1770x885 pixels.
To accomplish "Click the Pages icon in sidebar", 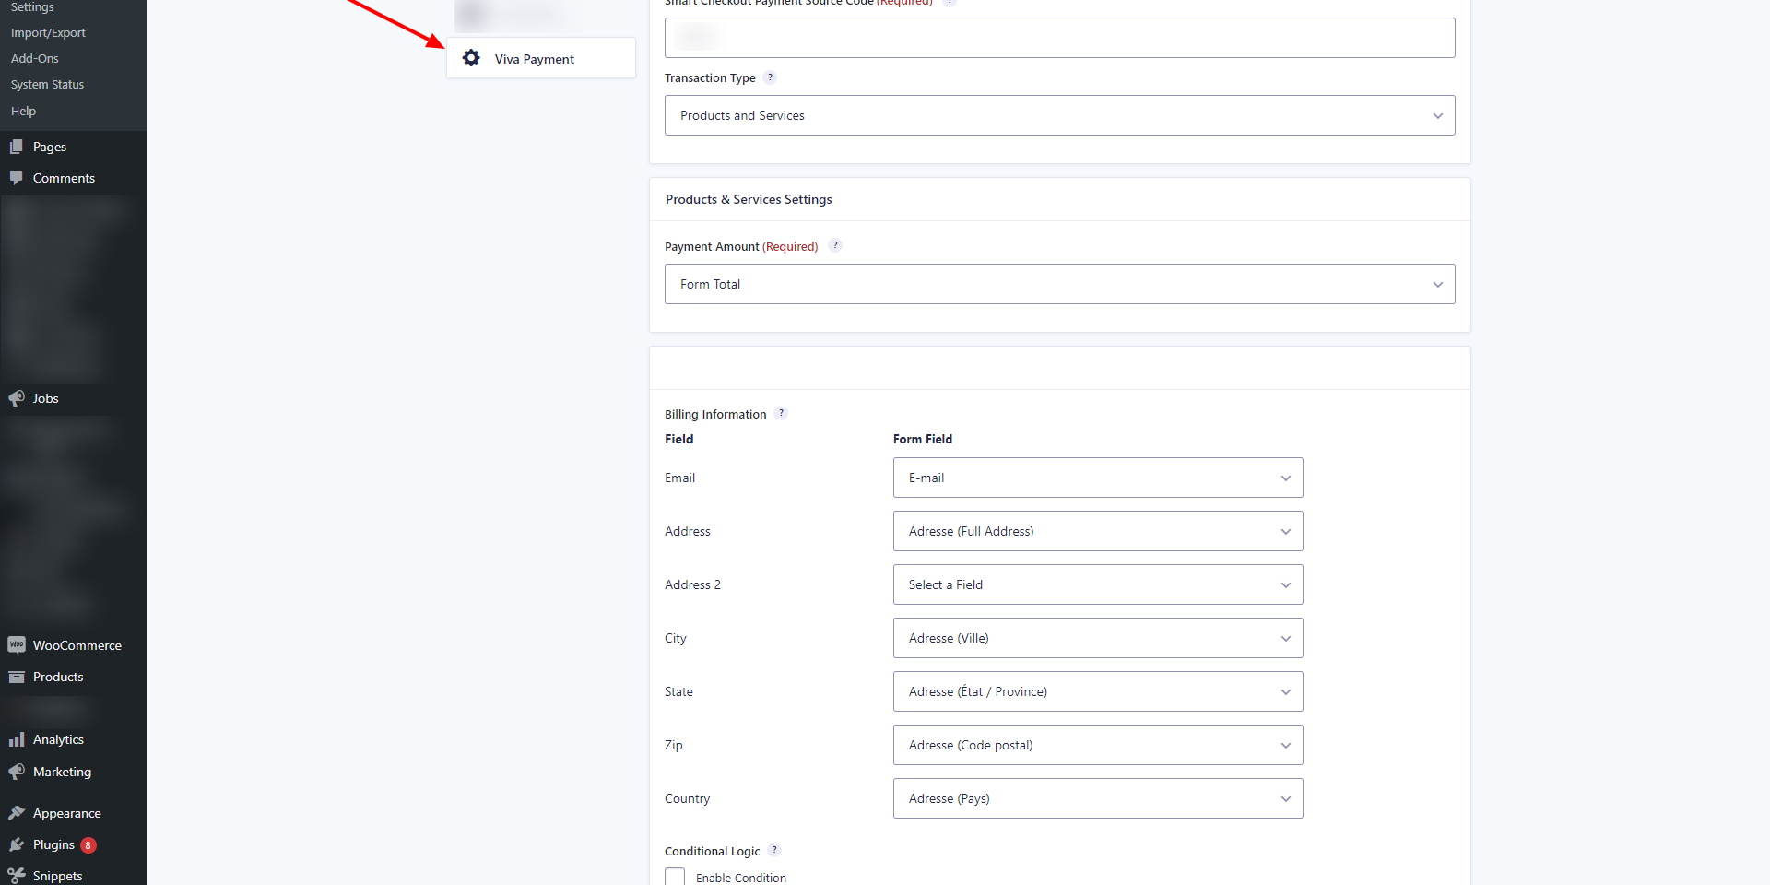I will [x=17, y=147].
